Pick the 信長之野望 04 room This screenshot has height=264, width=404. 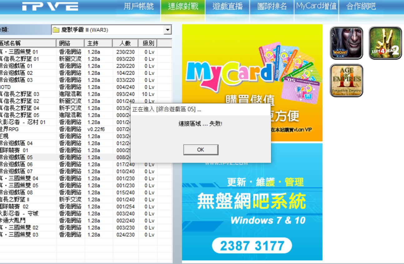click(x=65, y=108)
